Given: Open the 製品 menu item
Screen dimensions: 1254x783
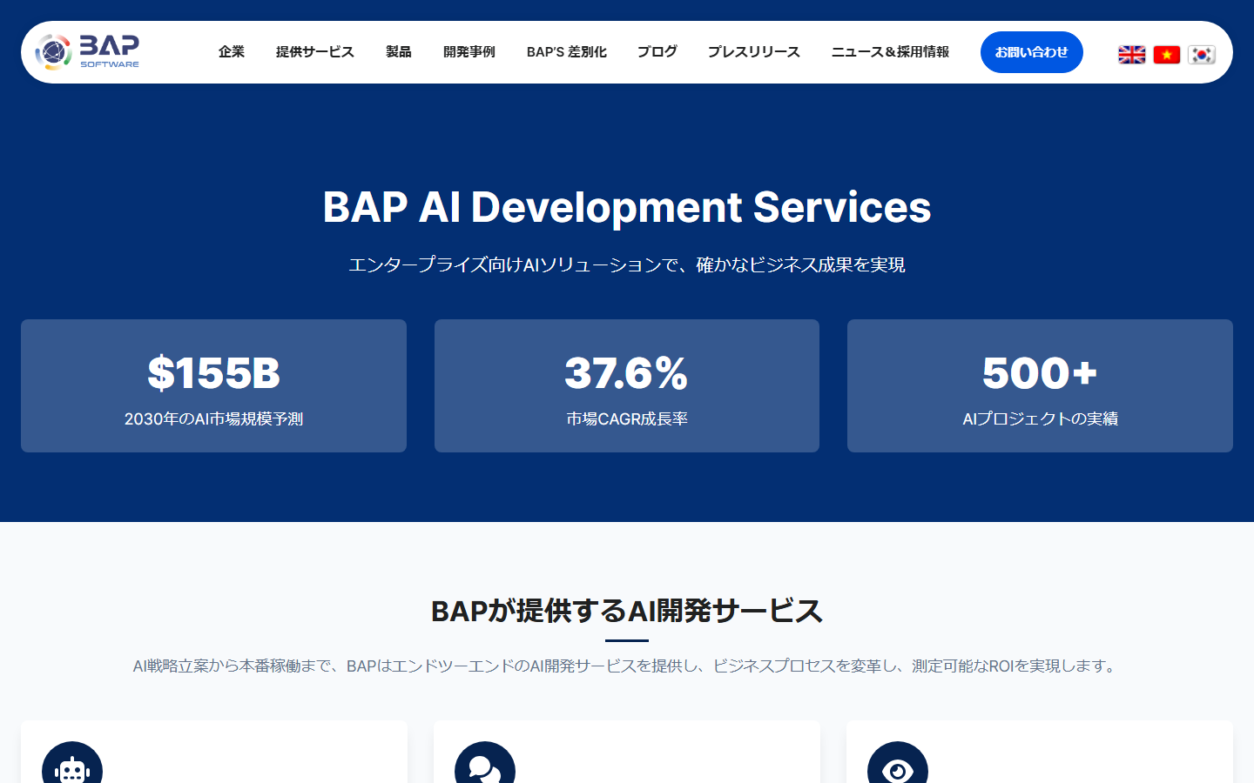Looking at the screenshot, I should point(399,52).
